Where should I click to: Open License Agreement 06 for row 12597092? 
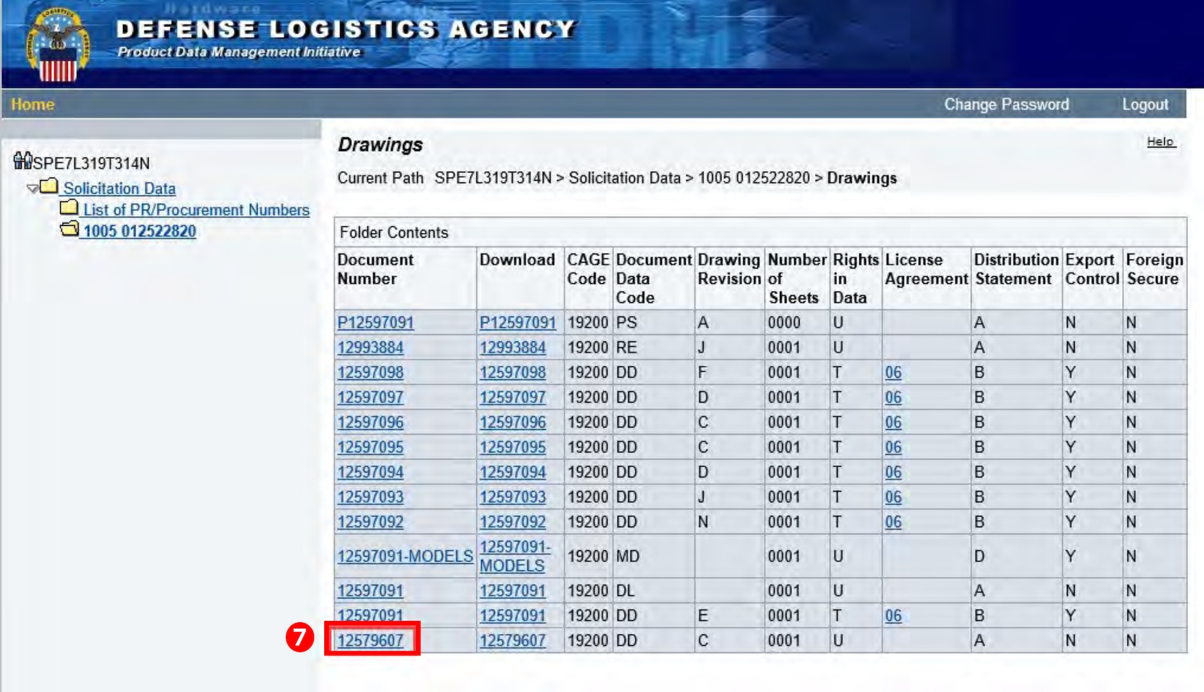pos(893,522)
